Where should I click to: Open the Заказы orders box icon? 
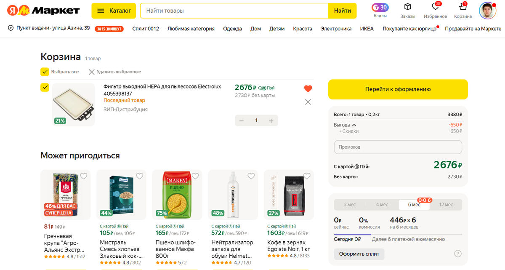(x=407, y=7)
